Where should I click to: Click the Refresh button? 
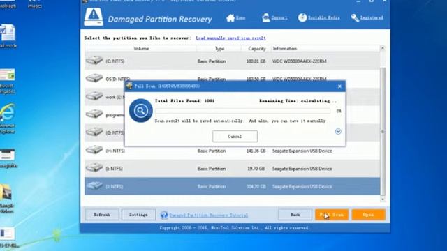102,215
